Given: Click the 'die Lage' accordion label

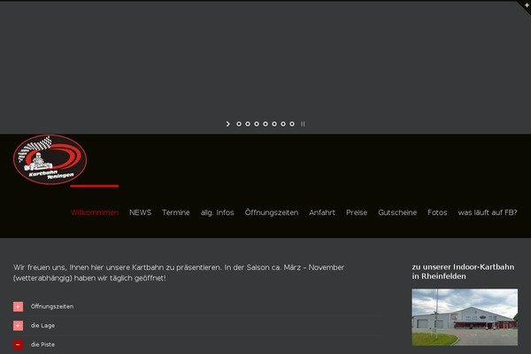Looking at the screenshot, I should coord(42,326).
